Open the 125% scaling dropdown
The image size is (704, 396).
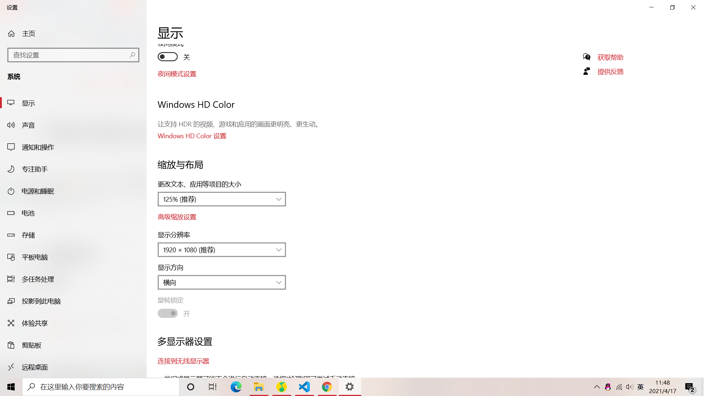221,199
